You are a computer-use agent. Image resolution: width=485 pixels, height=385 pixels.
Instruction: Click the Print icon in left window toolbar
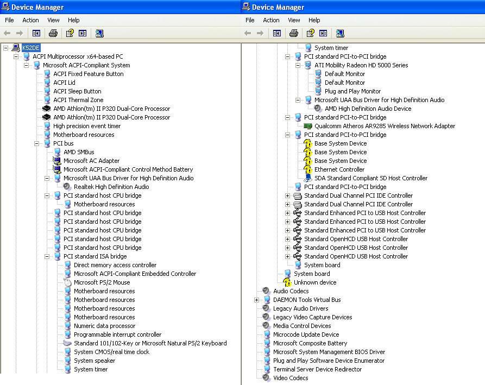click(x=53, y=33)
